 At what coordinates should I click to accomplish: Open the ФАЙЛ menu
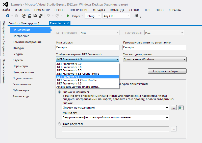point(6,10)
